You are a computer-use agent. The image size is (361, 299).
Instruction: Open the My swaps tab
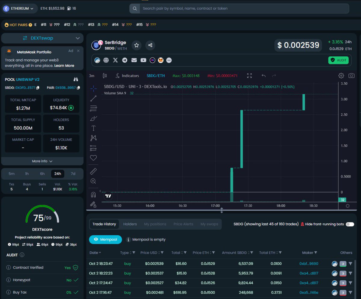click(x=209, y=224)
